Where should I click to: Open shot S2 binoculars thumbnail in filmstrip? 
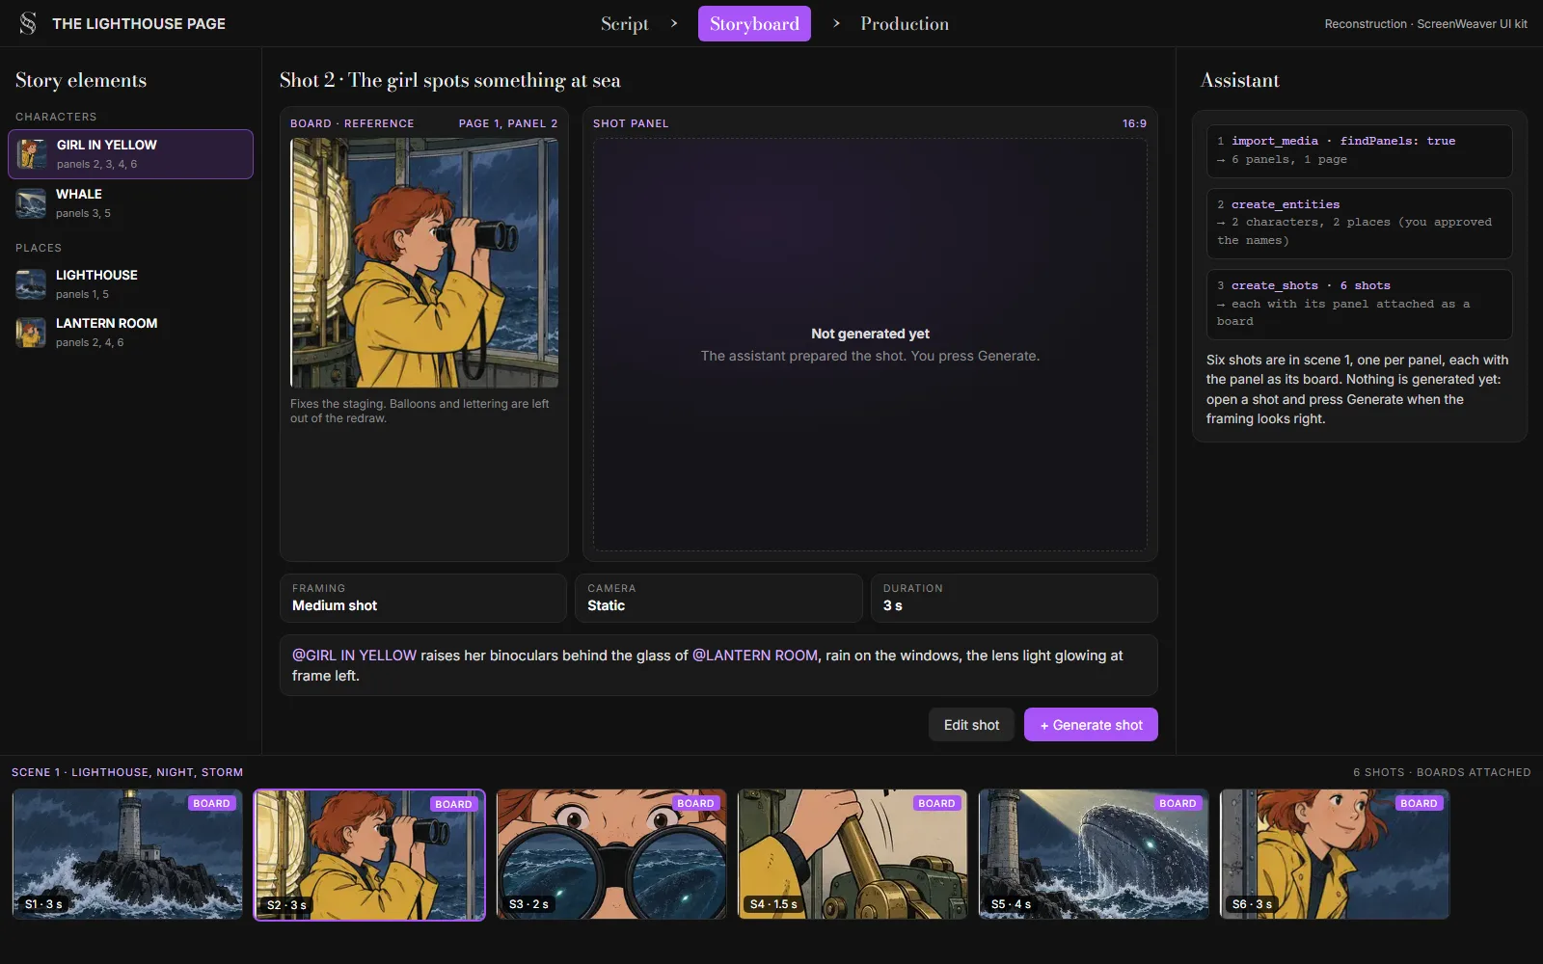click(x=369, y=855)
